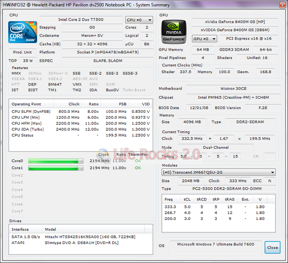Click the Cache value 32 + 32 + 4096
The width and height of the screenshot is (288, 263).
click(x=92, y=44)
